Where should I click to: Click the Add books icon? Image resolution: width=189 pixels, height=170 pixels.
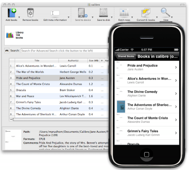(x=12, y=13)
